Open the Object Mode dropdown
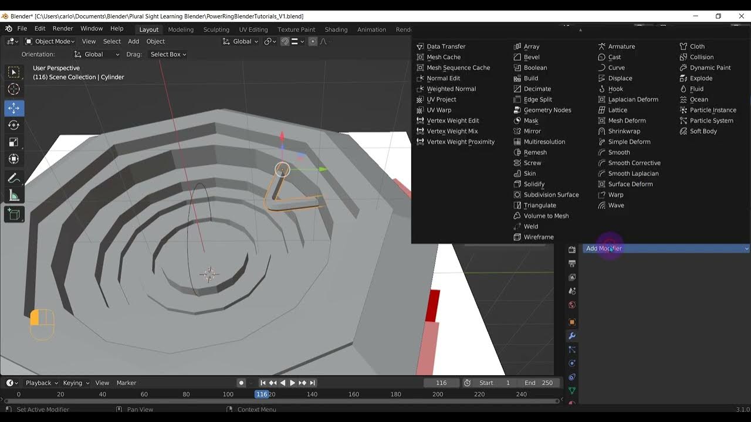This screenshot has height=422, width=751. (x=49, y=42)
